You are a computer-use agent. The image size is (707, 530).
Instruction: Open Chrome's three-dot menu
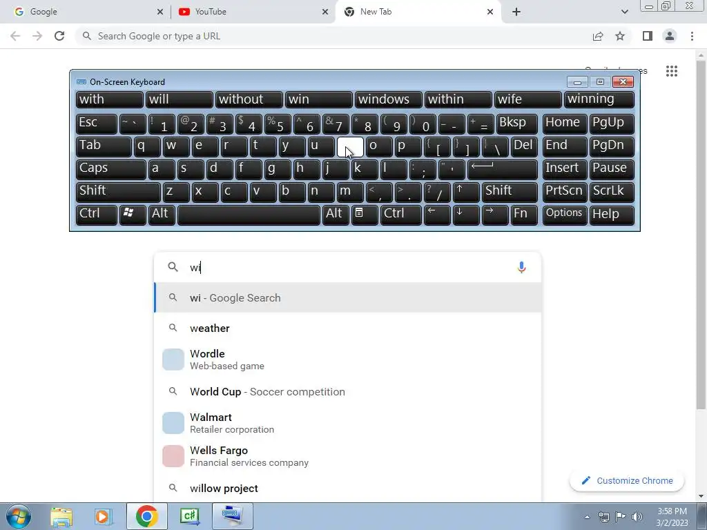pos(692,36)
